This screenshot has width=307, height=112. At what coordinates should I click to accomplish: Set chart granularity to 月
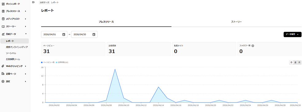pos(299,63)
